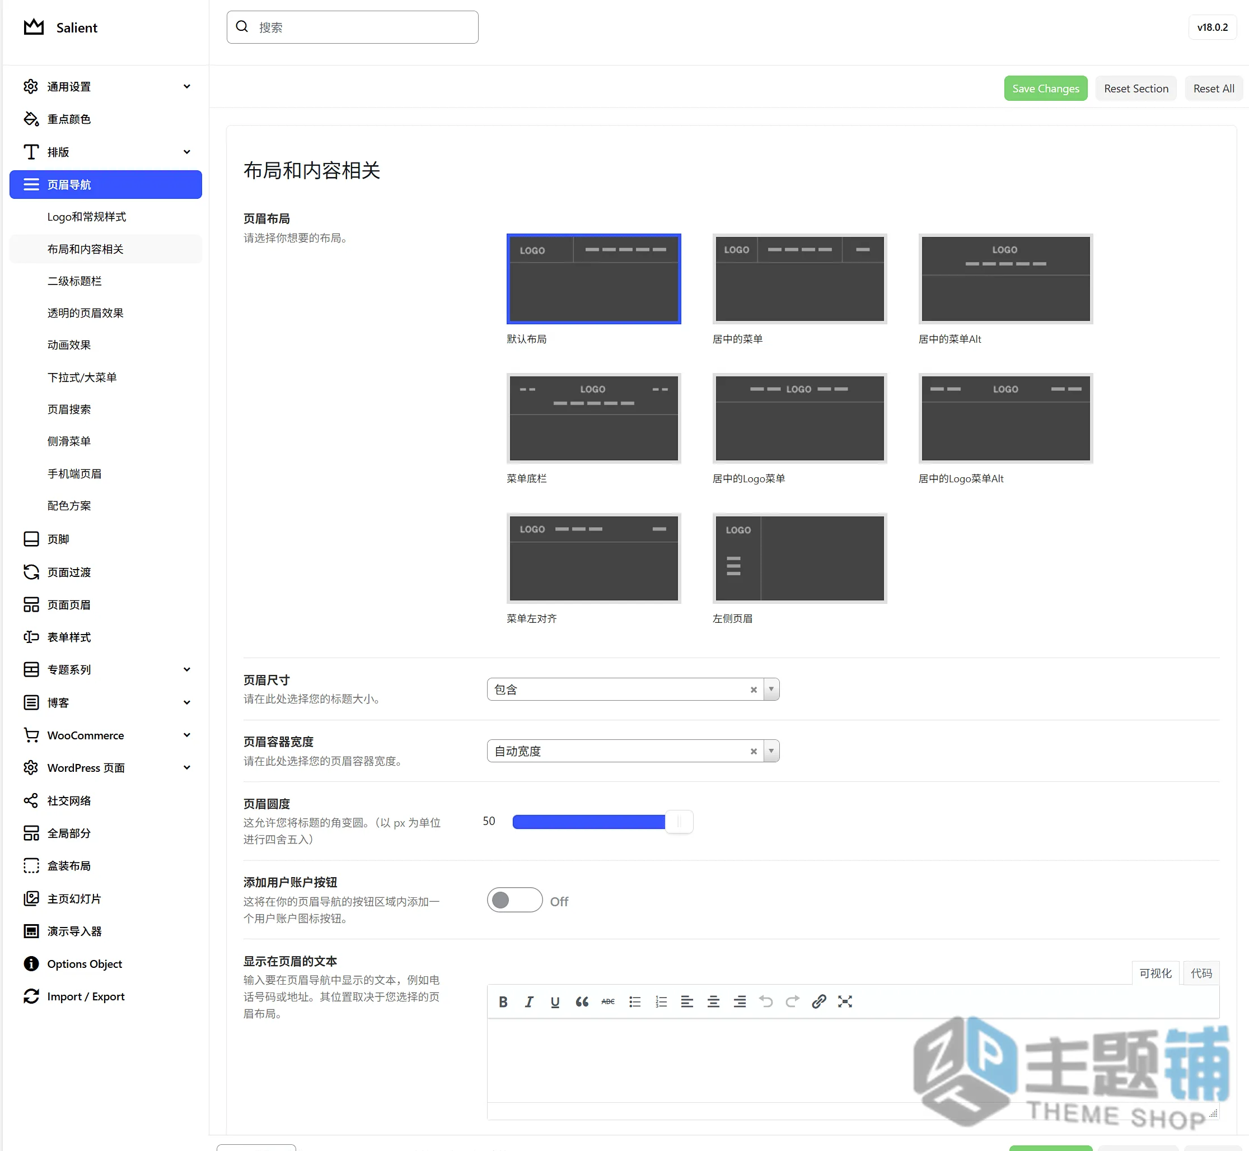Click the Import / Export sync icon
The height and width of the screenshot is (1151, 1249).
[31, 996]
